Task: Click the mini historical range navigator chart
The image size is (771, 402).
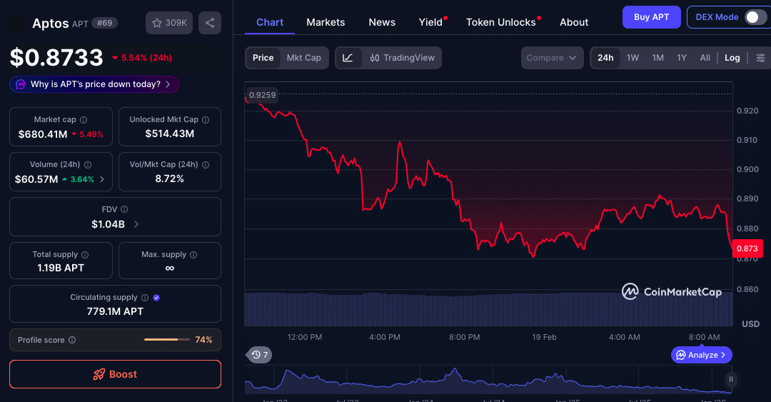Action: click(x=488, y=379)
